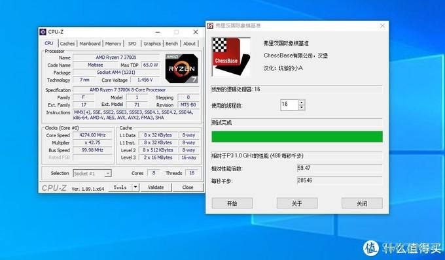This screenshot has height=260, width=445.
Task: Switch to the Bench tab
Action: pos(171,44)
